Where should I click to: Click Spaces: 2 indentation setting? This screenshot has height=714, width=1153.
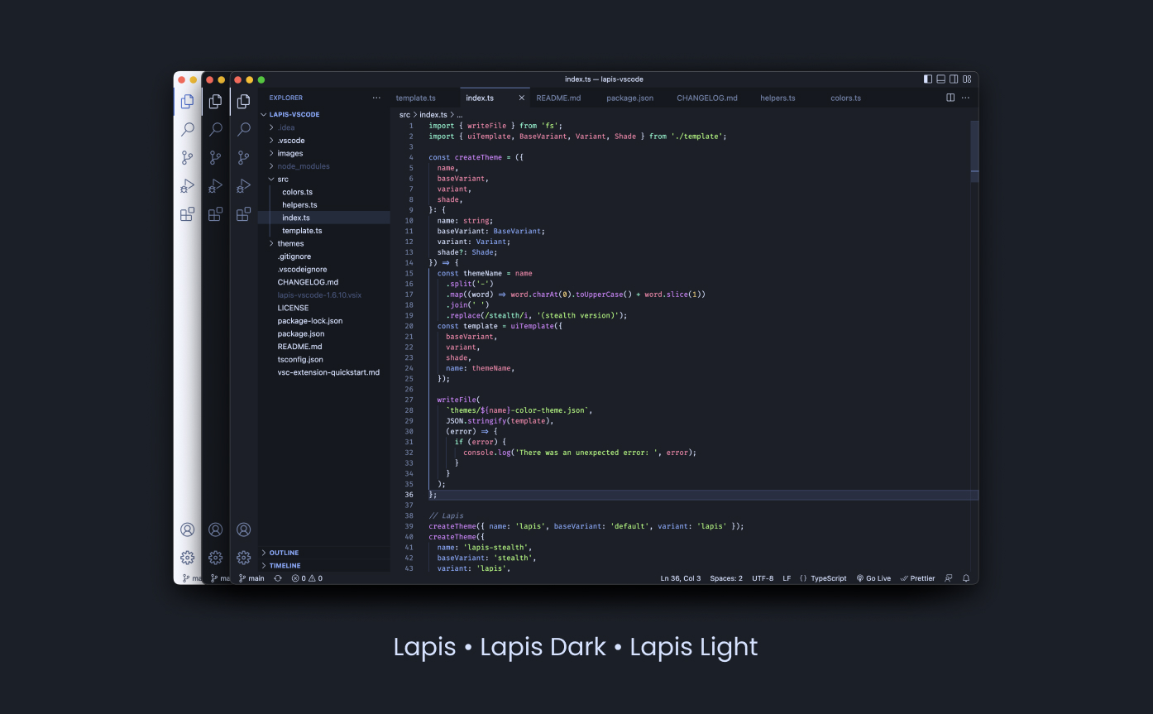coord(726,578)
